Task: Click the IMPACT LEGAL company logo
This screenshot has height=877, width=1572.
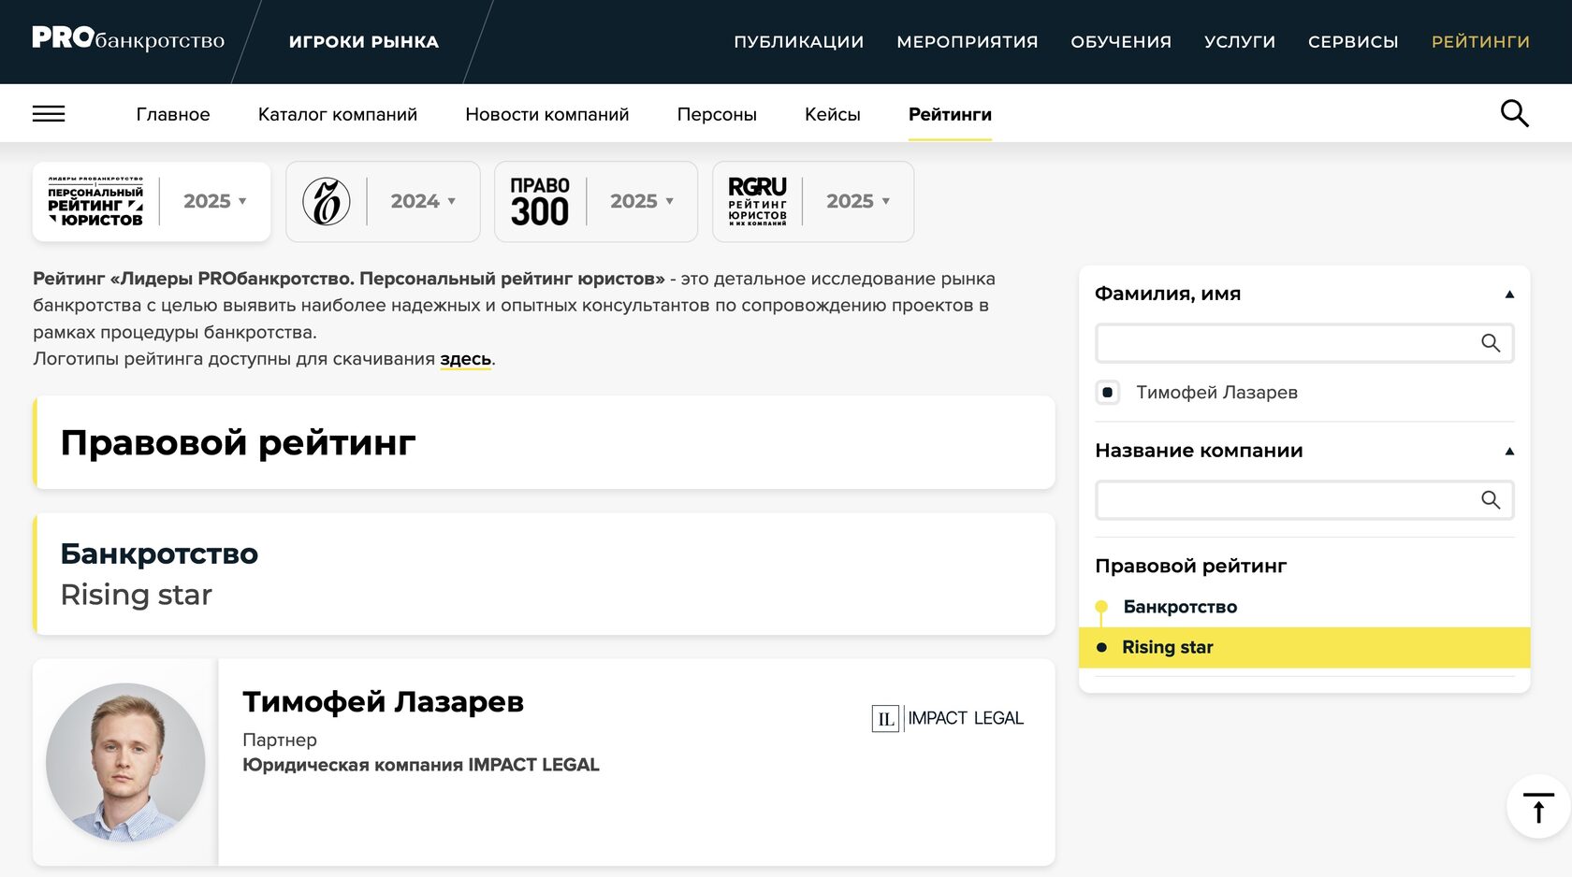Action: 947,718
